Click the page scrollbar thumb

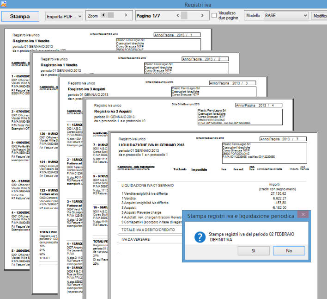point(184,15)
